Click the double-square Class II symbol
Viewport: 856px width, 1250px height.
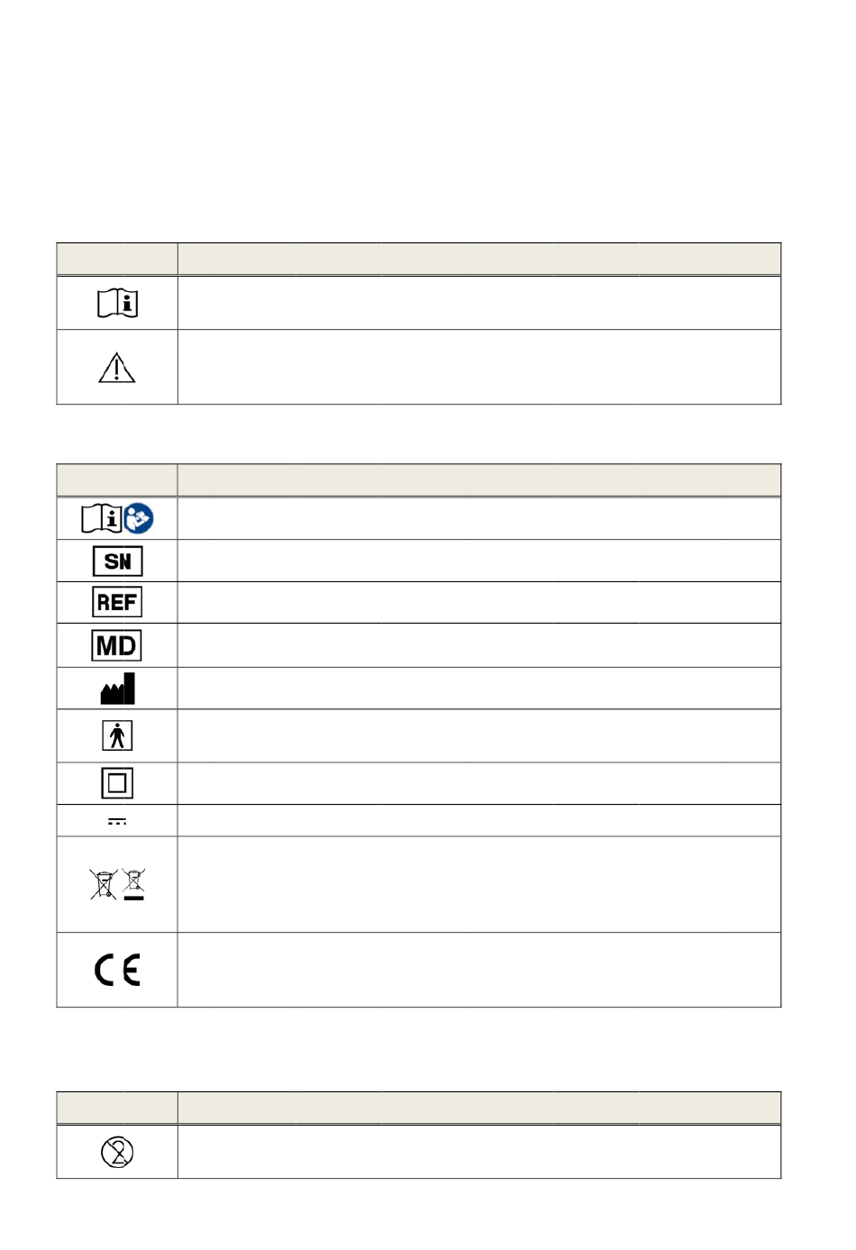(117, 783)
